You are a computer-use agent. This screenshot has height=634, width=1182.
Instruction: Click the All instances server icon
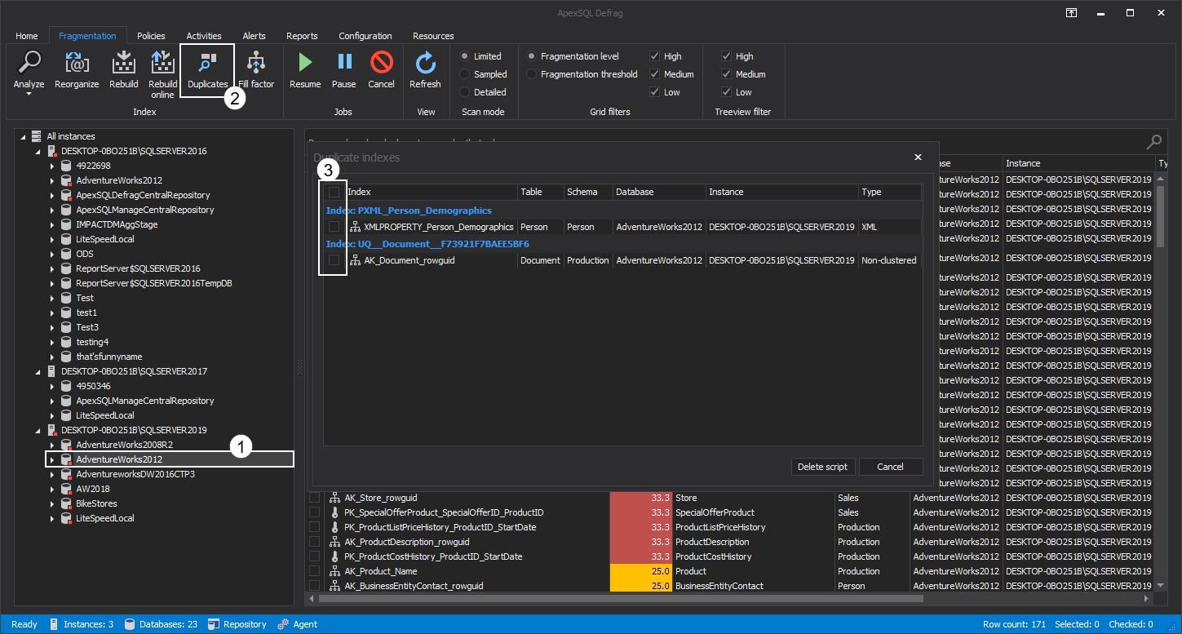36,136
